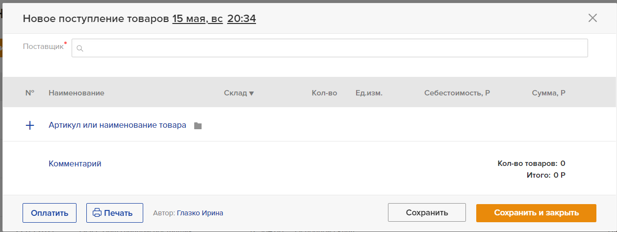Click the Кол-во column header
This screenshot has height=232, width=617.
point(324,93)
